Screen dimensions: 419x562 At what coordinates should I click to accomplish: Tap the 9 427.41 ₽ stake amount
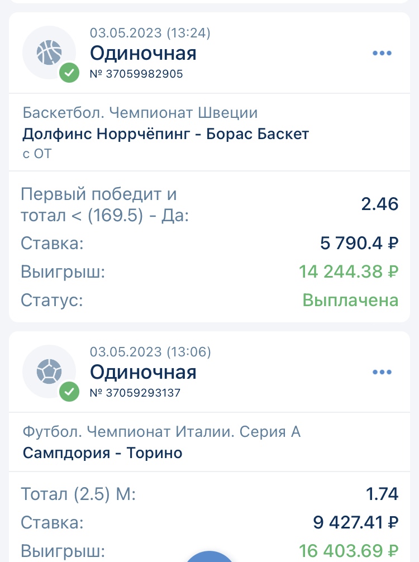tap(355, 522)
